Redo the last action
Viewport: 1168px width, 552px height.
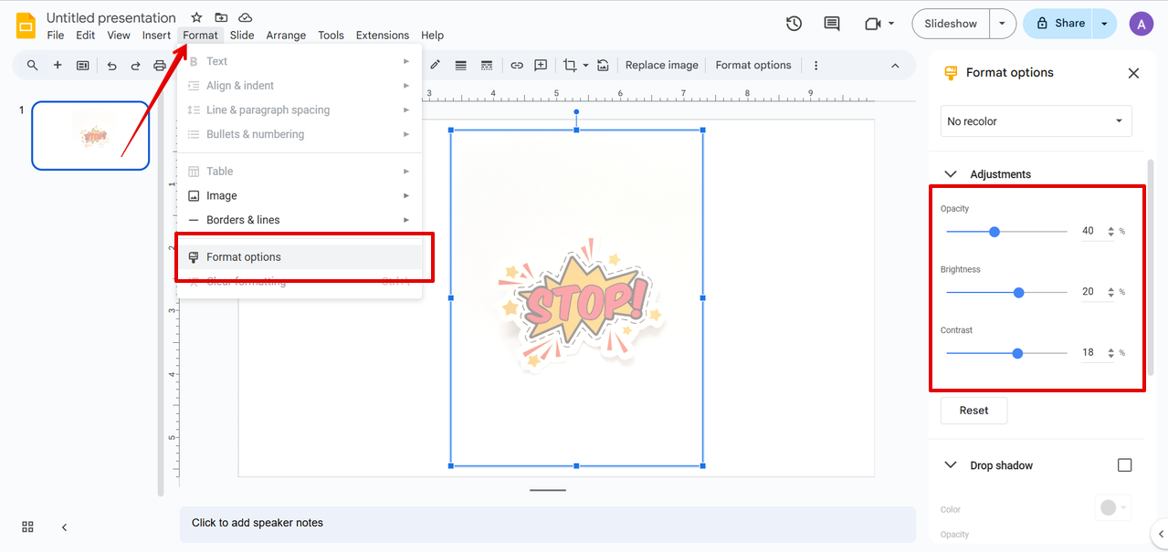(x=135, y=65)
